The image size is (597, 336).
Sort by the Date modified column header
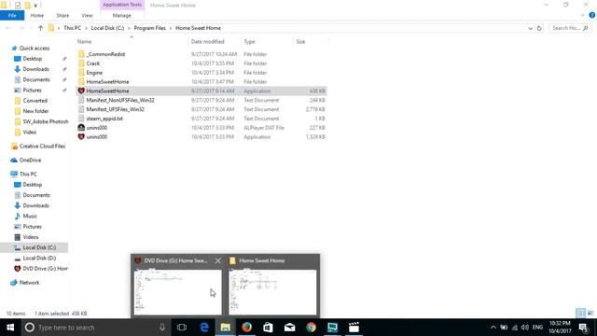(x=207, y=41)
